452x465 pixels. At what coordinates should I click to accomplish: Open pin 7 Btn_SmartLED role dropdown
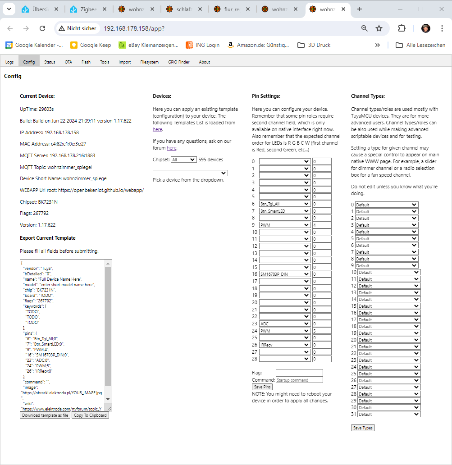285,211
